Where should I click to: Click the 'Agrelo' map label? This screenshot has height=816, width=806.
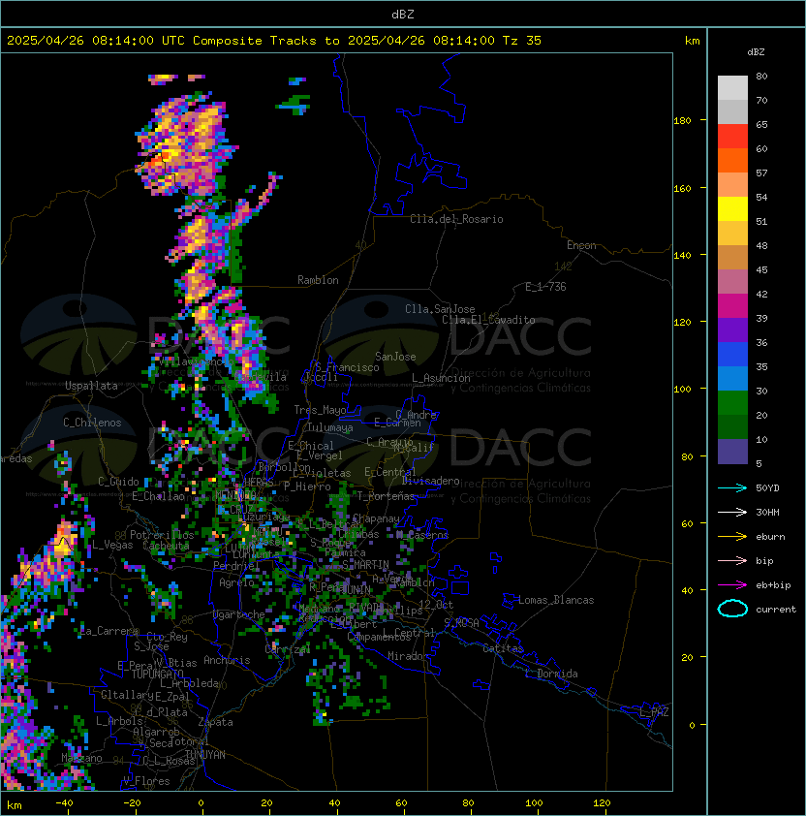coord(236,582)
